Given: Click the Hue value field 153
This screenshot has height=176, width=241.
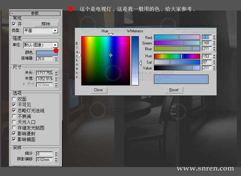Looking at the screenshot, I should click(x=207, y=56).
